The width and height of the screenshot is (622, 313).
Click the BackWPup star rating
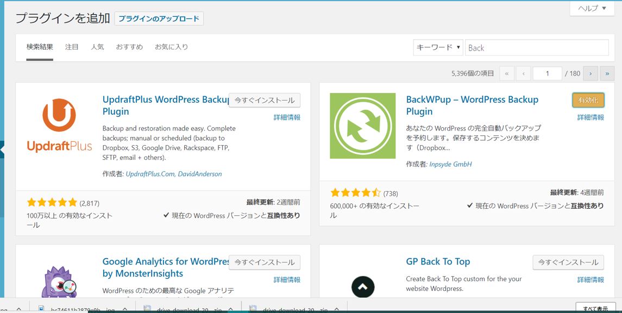click(x=355, y=193)
